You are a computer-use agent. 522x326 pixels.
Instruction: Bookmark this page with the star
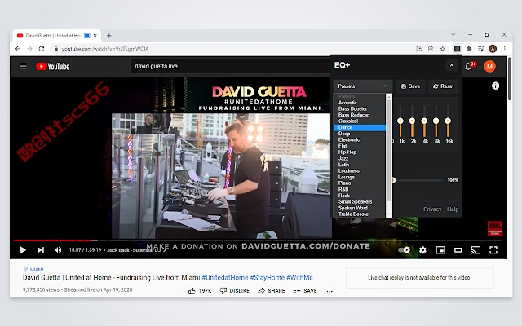tap(442, 49)
